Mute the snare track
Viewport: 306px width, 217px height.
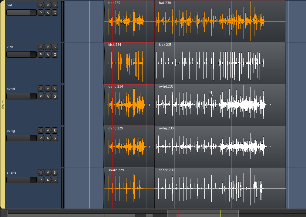(48, 172)
